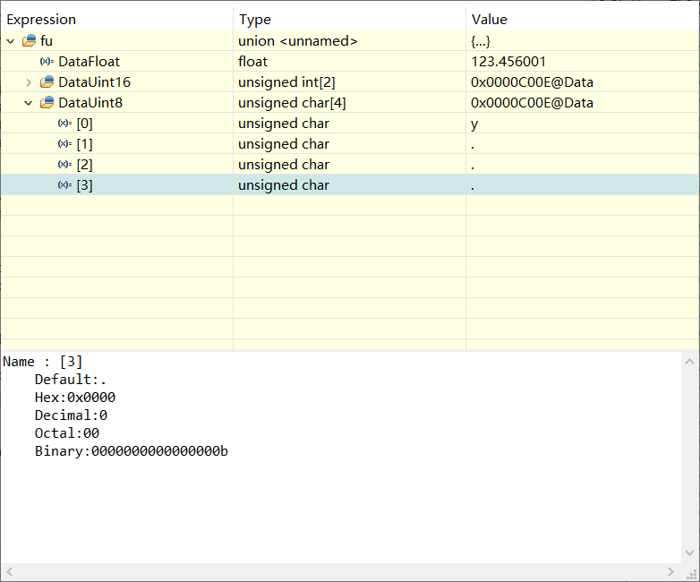This screenshot has height=582, width=700.
Task: Click the DataUint16 array icon
Action: (x=47, y=82)
